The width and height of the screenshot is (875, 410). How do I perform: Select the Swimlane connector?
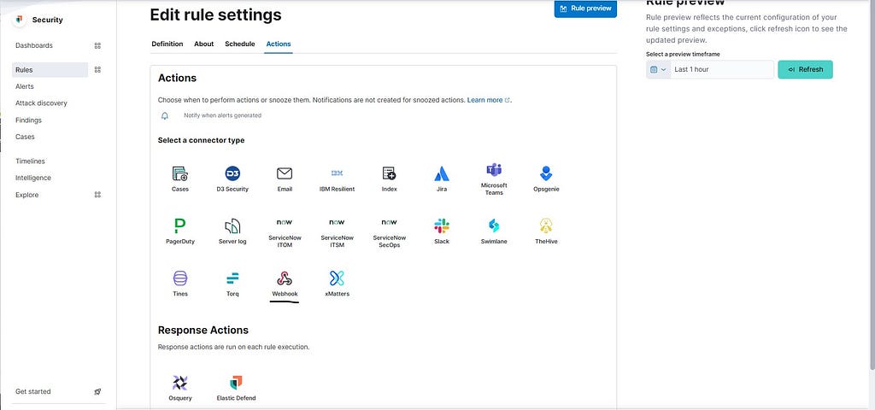point(494,231)
